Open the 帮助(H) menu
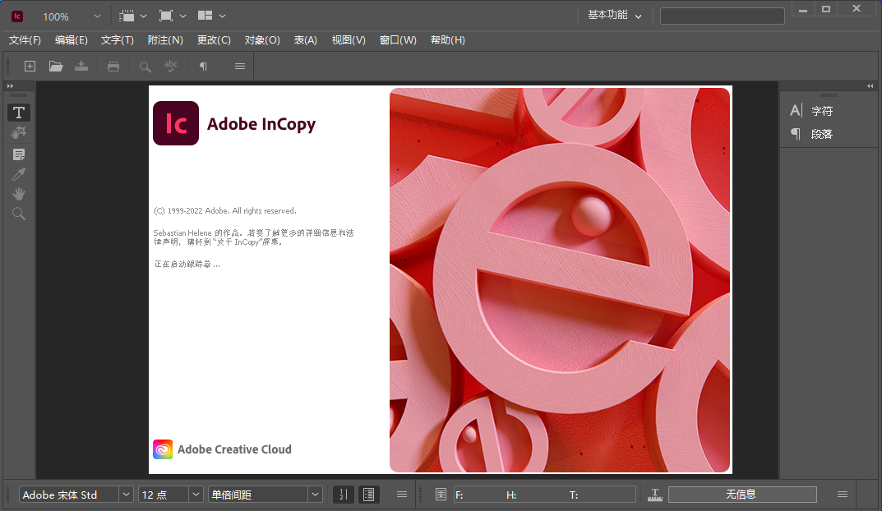This screenshot has width=882, height=511. click(448, 40)
